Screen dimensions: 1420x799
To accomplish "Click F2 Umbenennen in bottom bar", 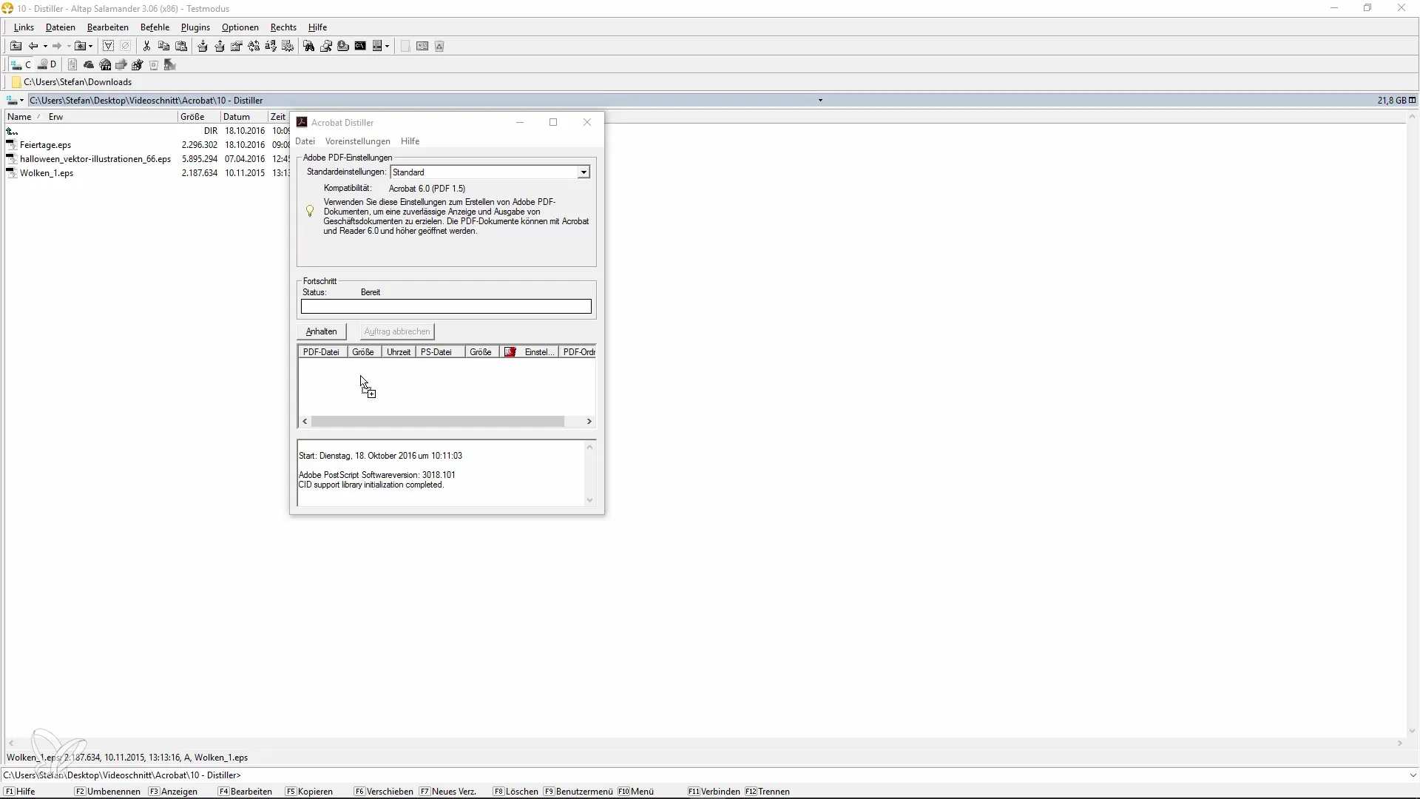I will [108, 792].
